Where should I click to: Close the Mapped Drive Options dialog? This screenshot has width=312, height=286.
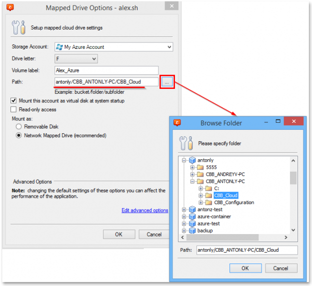[x=171, y=6]
